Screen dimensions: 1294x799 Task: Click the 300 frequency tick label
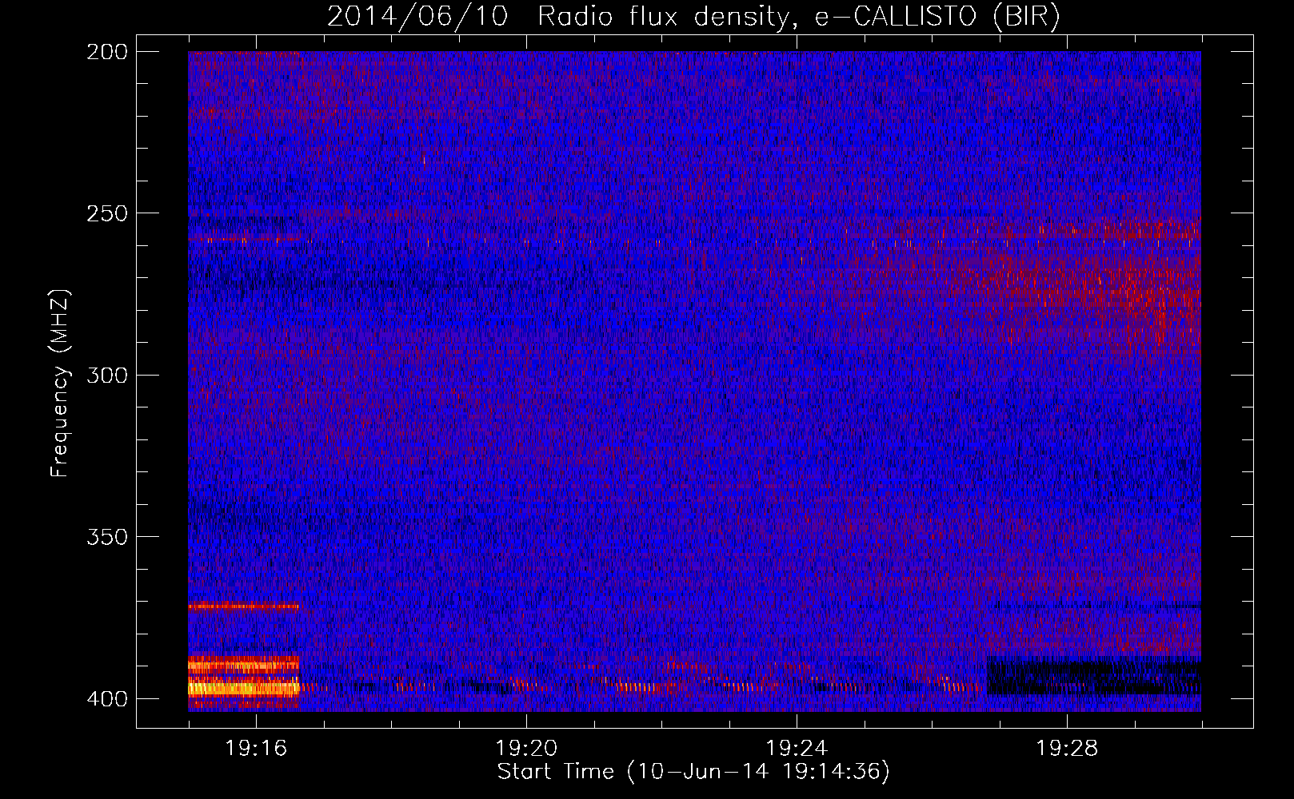point(107,375)
